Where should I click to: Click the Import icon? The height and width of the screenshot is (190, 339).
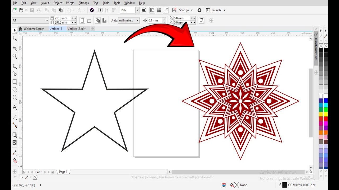[100, 10]
